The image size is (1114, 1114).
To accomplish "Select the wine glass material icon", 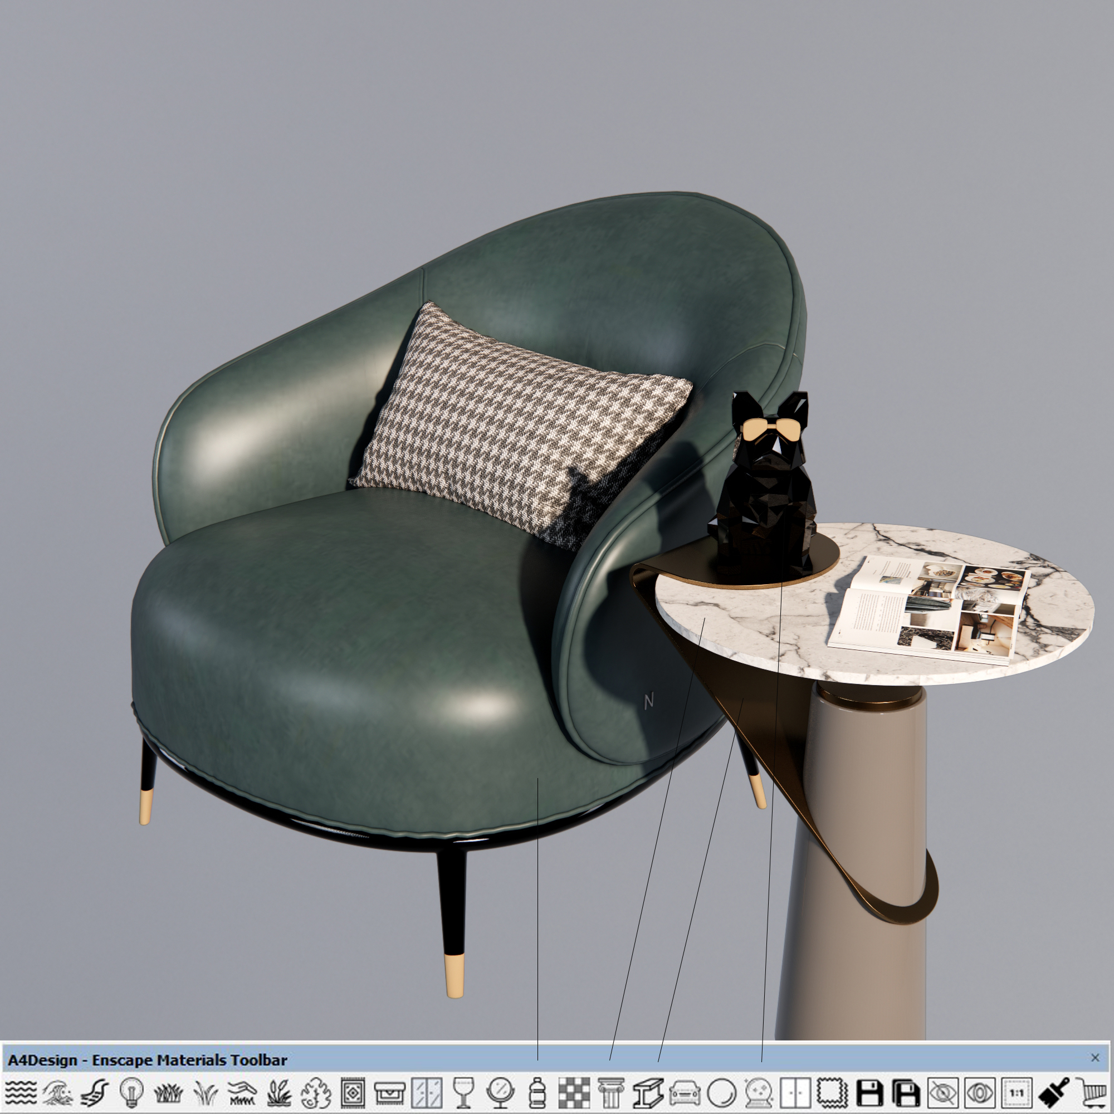I will point(463,1092).
